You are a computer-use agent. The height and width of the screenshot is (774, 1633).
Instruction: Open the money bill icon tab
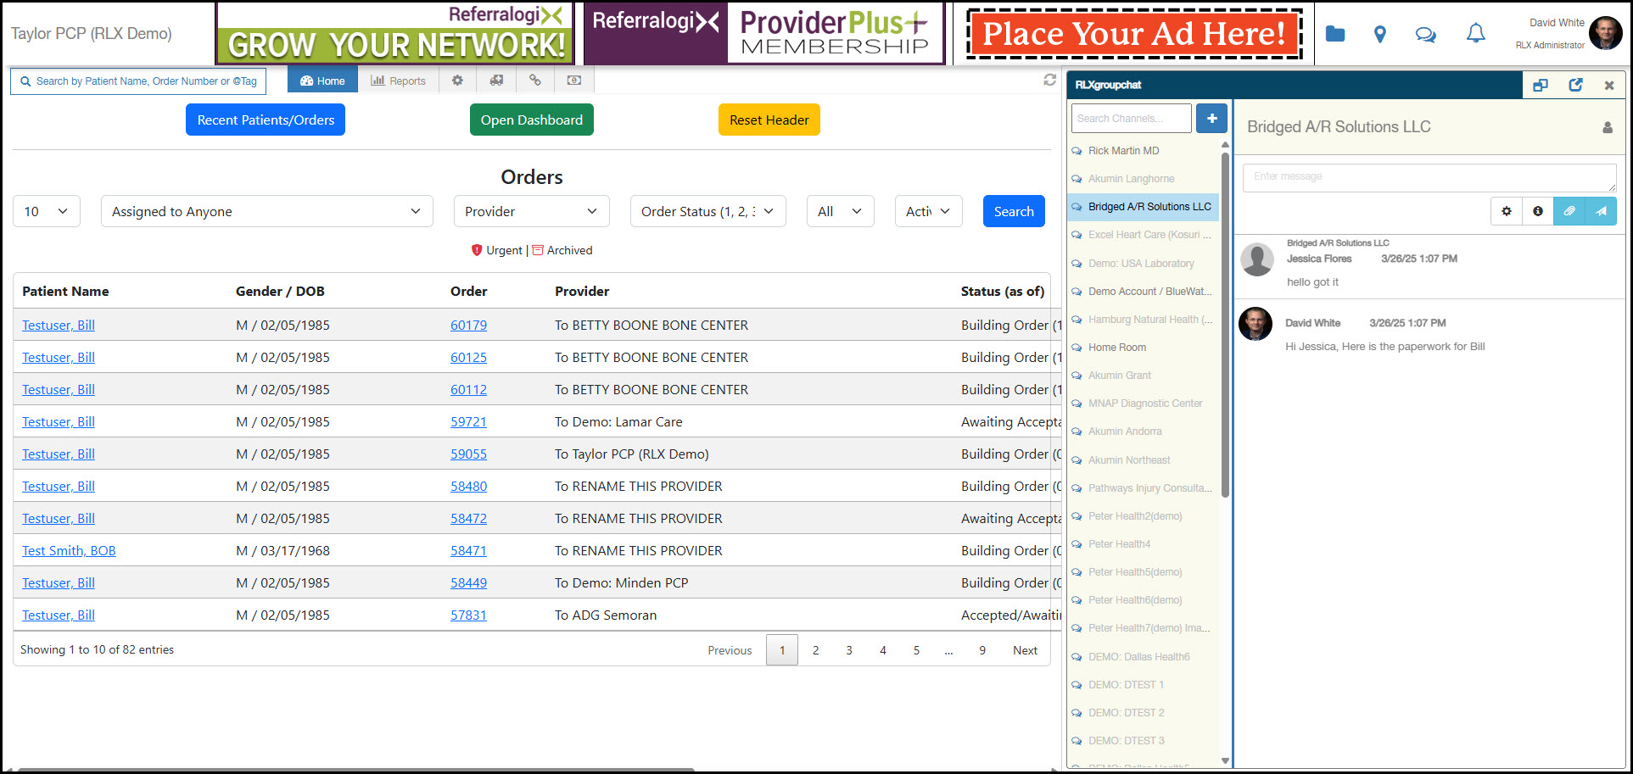[x=574, y=81]
